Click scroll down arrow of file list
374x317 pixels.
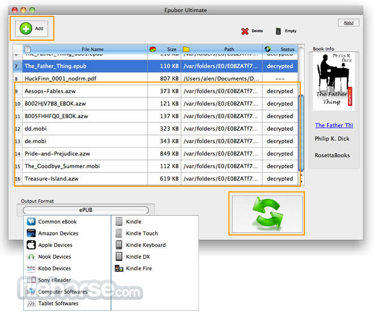click(x=301, y=182)
